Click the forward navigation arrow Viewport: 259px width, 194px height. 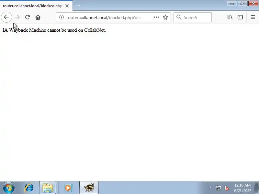[17, 17]
